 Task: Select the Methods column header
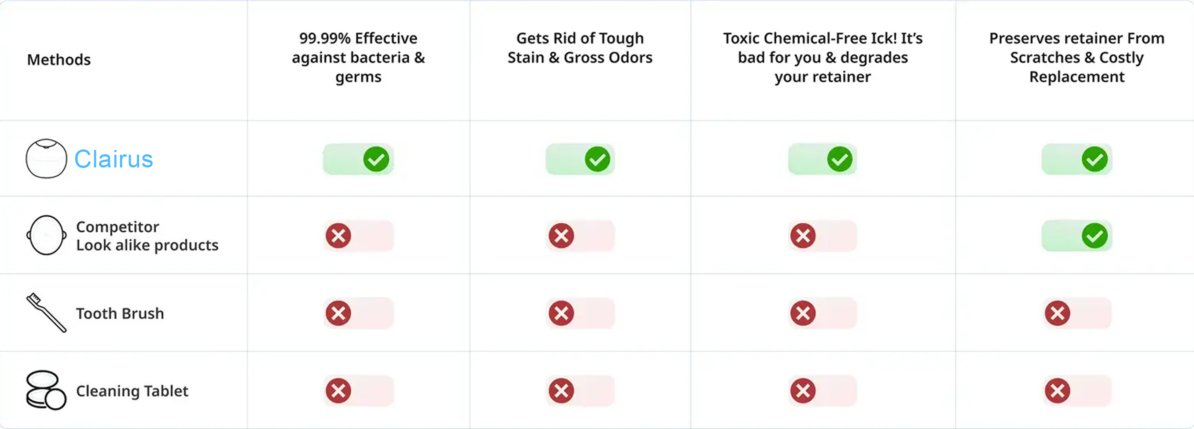(x=59, y=60)
